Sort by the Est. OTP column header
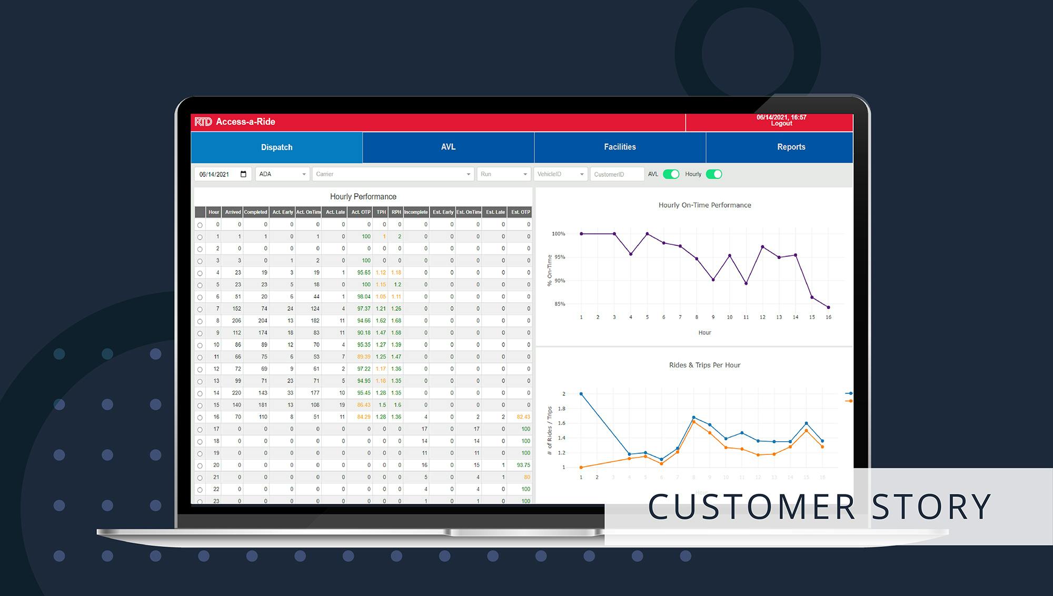This screenshot has width=1053, height=596. [521, 212]
